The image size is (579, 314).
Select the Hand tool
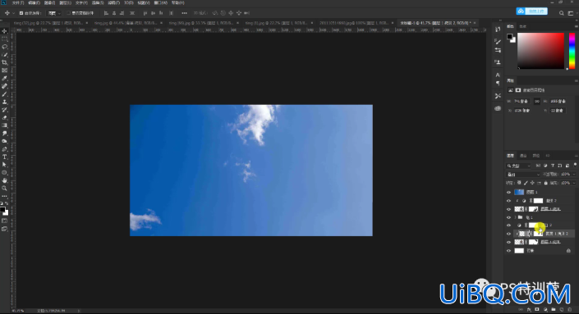4,180
